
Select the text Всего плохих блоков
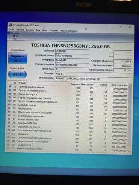[29, 127]
